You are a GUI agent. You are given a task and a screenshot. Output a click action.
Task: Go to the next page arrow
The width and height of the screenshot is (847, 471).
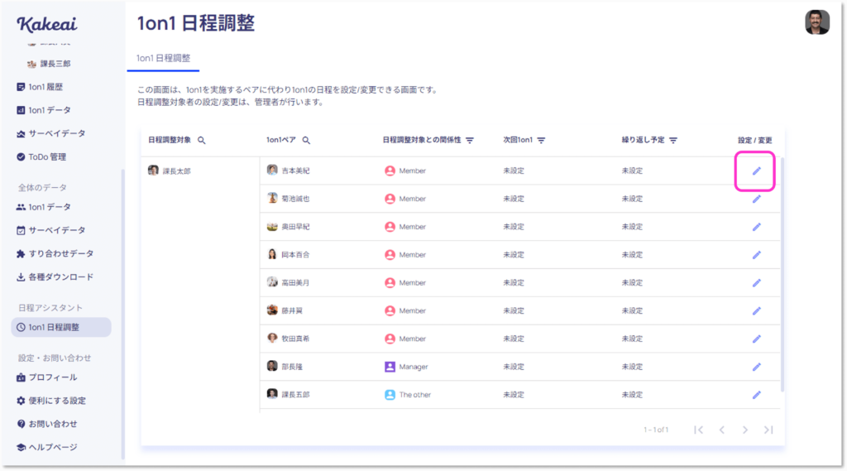click(745, 430)
